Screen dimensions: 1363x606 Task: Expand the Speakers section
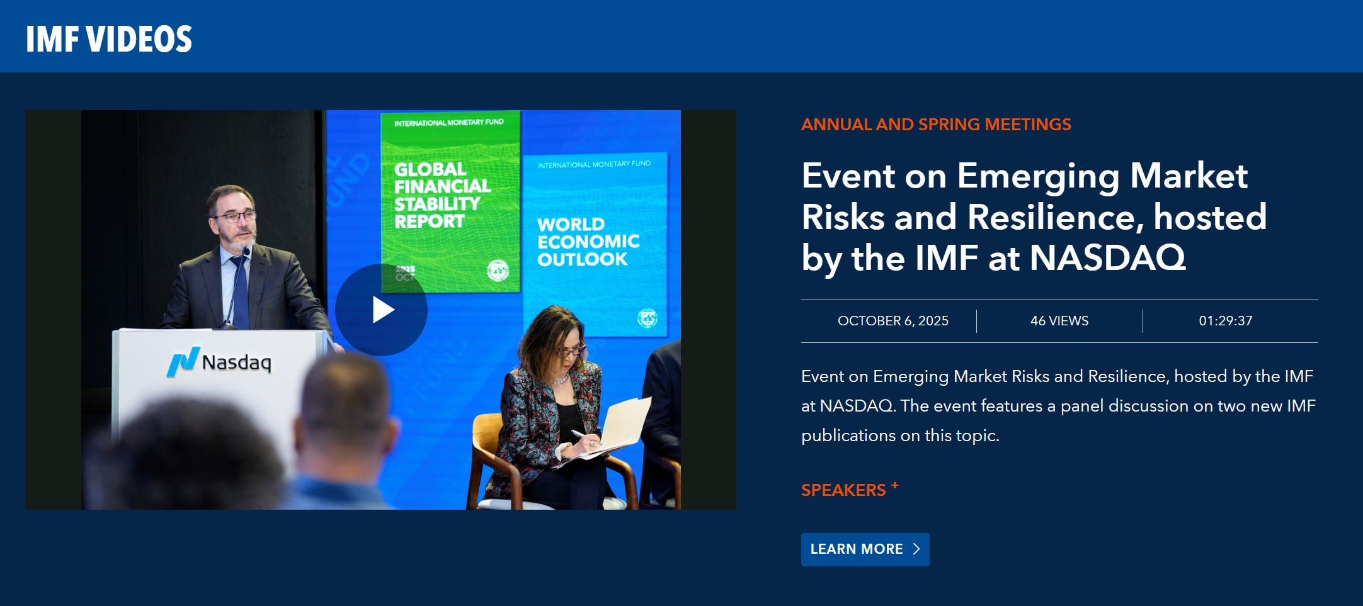tap(850, 490)
